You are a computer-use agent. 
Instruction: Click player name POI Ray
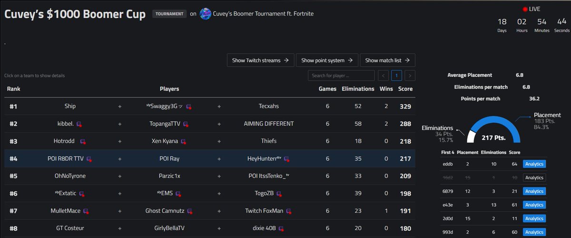(169, 159)
